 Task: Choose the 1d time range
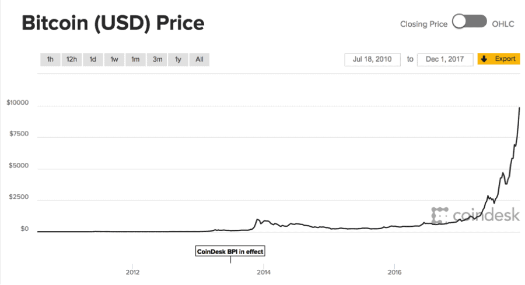click(x=93, y=59)
